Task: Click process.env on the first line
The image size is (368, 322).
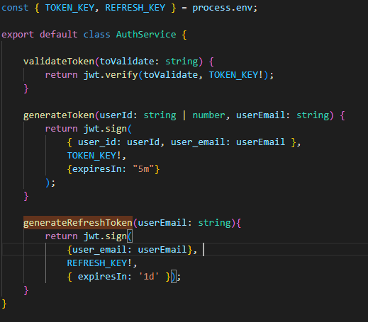Action: (223, 8)
